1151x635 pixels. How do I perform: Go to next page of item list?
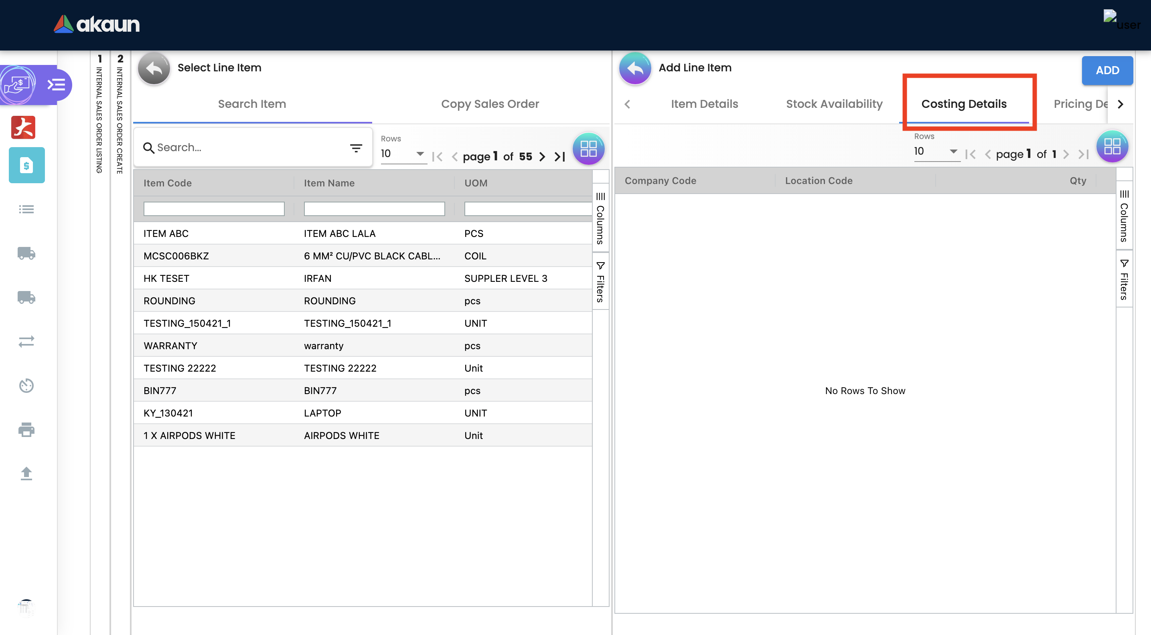[542, 157]
